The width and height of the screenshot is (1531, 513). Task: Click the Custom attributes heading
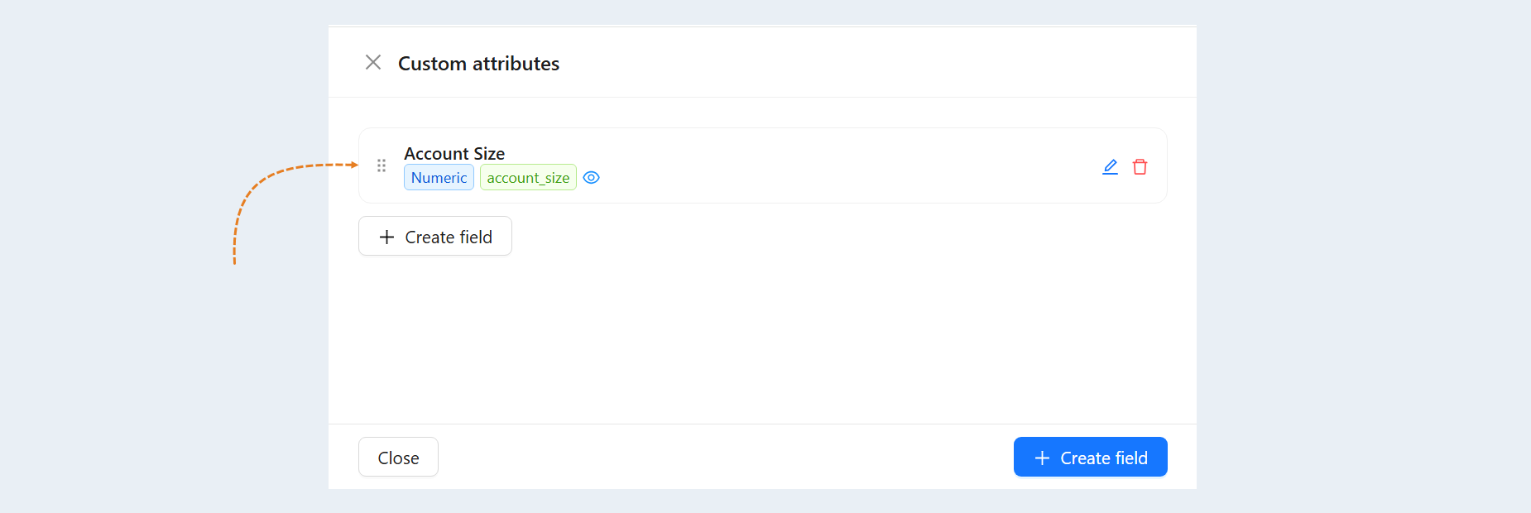478,64
